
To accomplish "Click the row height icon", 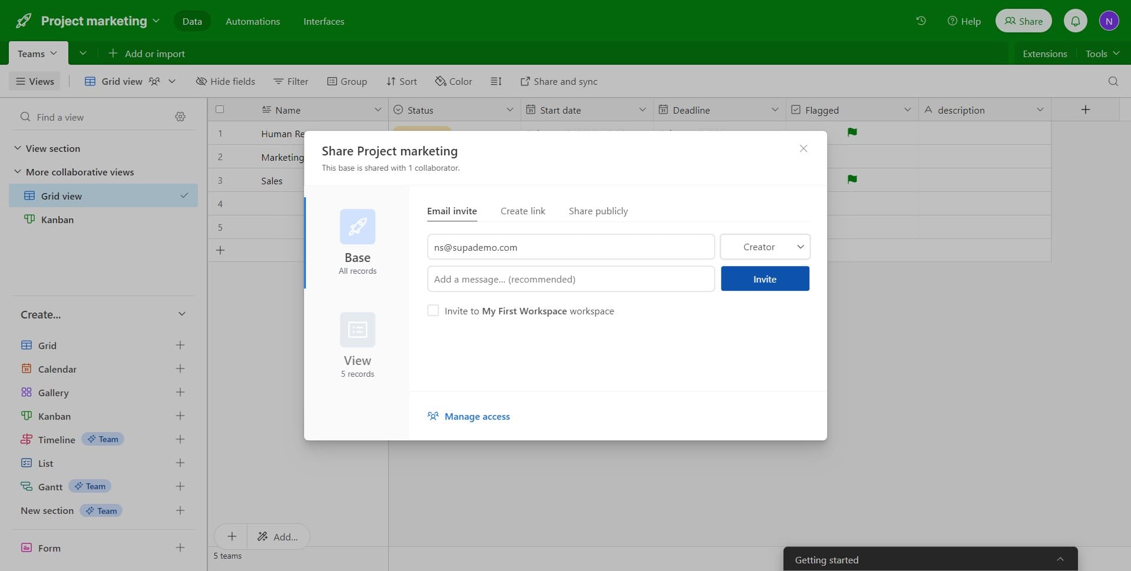I will [x=496, y=81].
